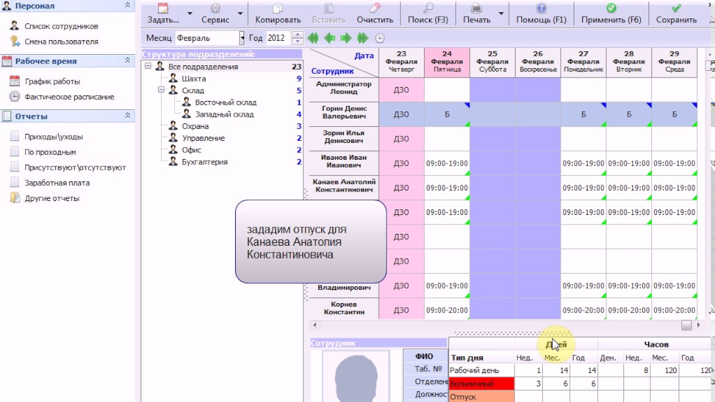
Task: Select the Бухгалтерия department
Action: pos(204,162)
